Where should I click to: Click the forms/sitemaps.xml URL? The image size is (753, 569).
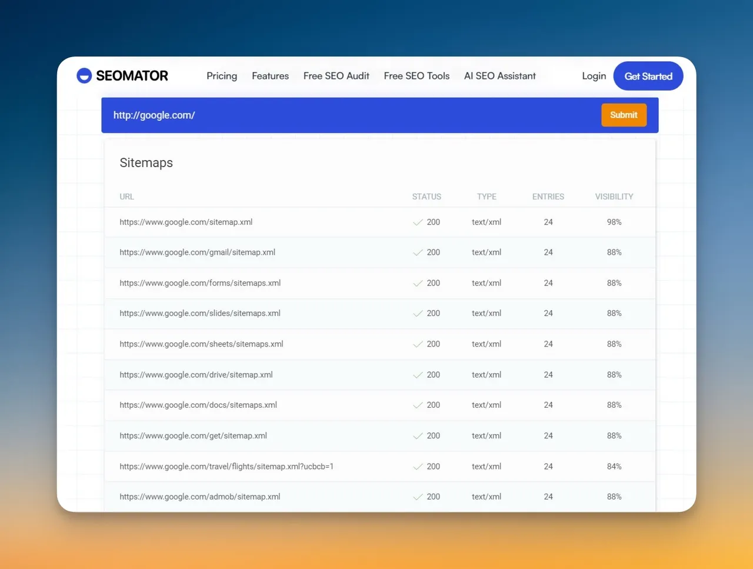click(200, 283)
